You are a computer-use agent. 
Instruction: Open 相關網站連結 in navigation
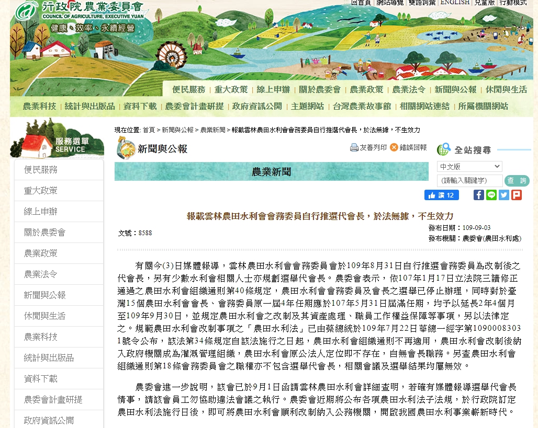(x=424, y=106)
